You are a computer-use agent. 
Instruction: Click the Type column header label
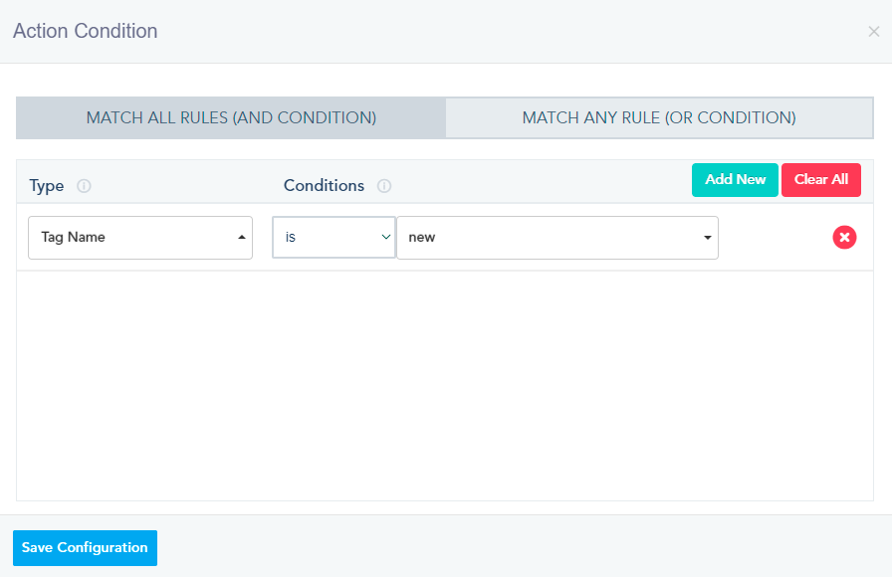pos(47,186)
